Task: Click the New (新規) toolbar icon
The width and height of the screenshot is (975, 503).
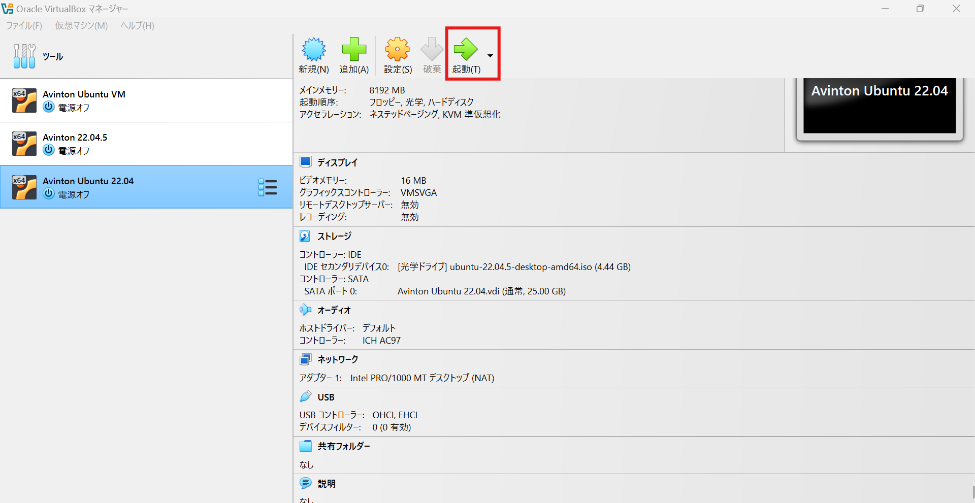Action: tap(314, 49)
